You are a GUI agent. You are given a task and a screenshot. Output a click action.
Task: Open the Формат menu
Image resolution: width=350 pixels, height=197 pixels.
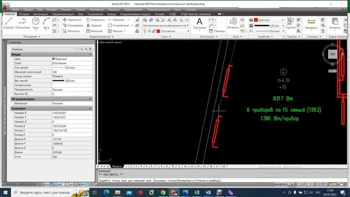click(66, 10)
